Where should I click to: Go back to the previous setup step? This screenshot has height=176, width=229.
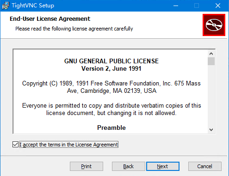[x=129, y=166]
